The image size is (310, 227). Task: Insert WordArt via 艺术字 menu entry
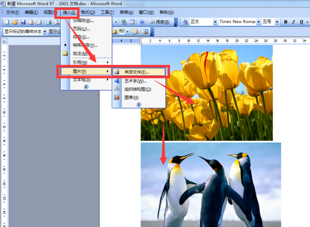coord(135,81)
